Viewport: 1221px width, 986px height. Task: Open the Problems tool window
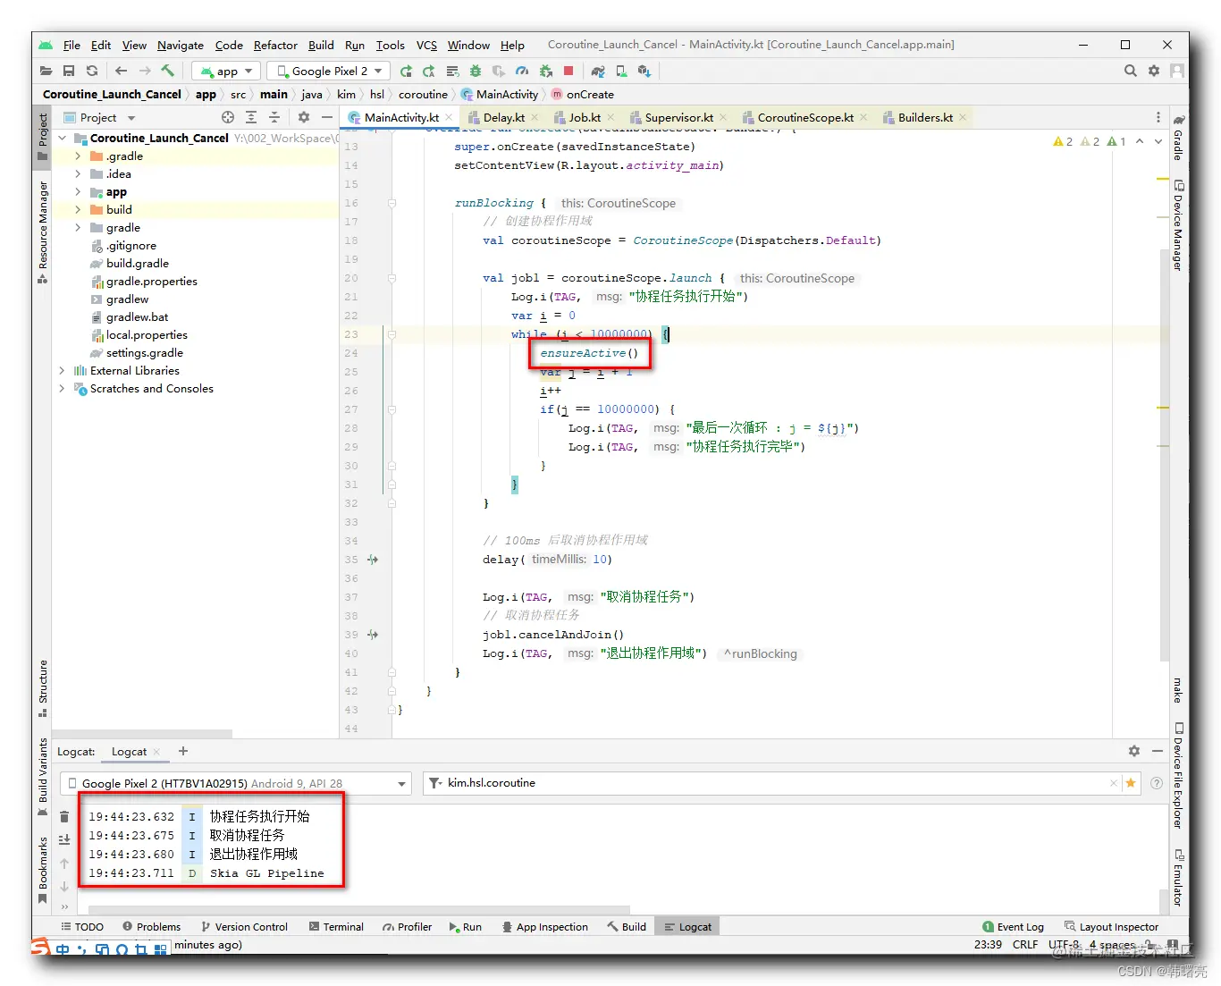(x=151, y=927)
